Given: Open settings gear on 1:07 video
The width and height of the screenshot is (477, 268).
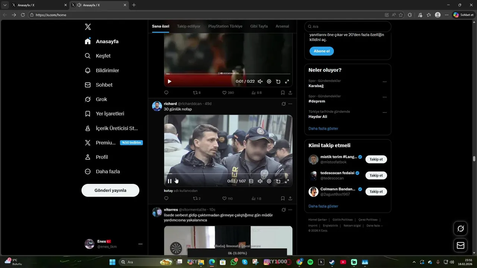Looking at the screenshot, I should coord(269,181).
